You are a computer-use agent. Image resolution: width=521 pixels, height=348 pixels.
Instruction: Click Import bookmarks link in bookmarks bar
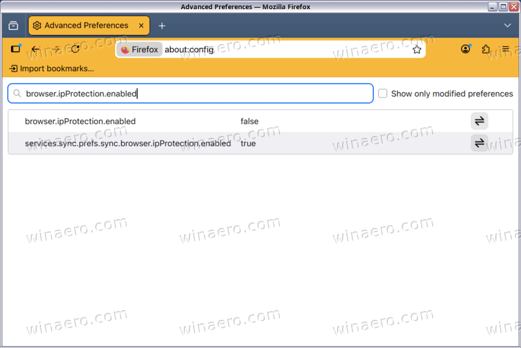(52, 69)
